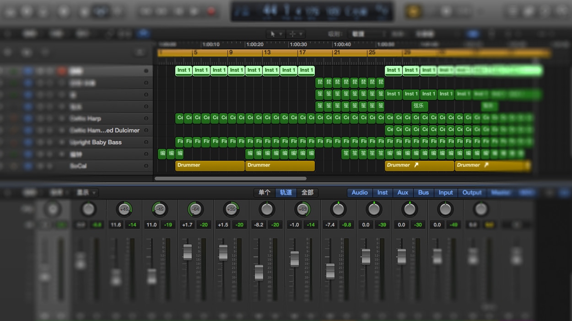Image resolution: width=572 pixels, height=321 pixels.
Task: Click round indicator on Dulcimer track header
Action: pyautogui.click(x=146, y=131)
